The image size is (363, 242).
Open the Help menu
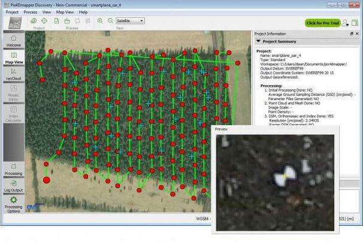pos(83,12)
